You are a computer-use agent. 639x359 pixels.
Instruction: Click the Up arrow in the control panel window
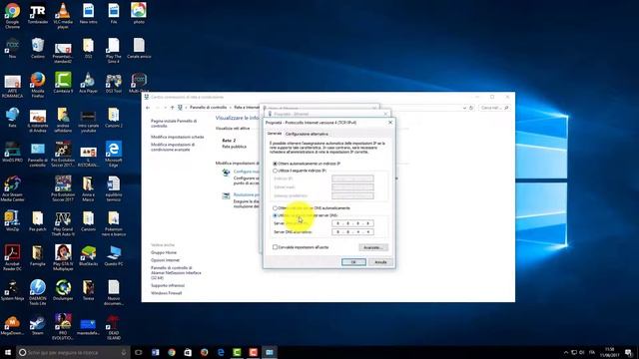(172, 108)
